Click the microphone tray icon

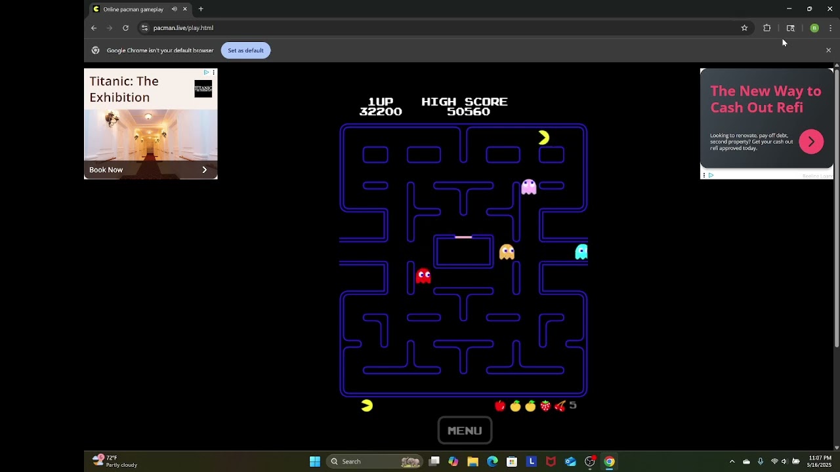coord(761,462)
